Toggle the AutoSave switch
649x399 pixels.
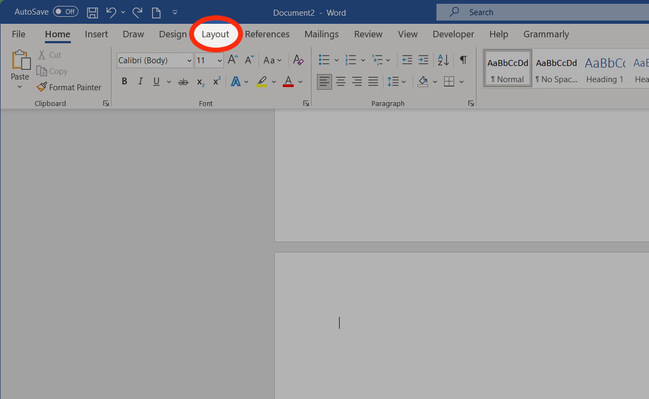[65, 12]
